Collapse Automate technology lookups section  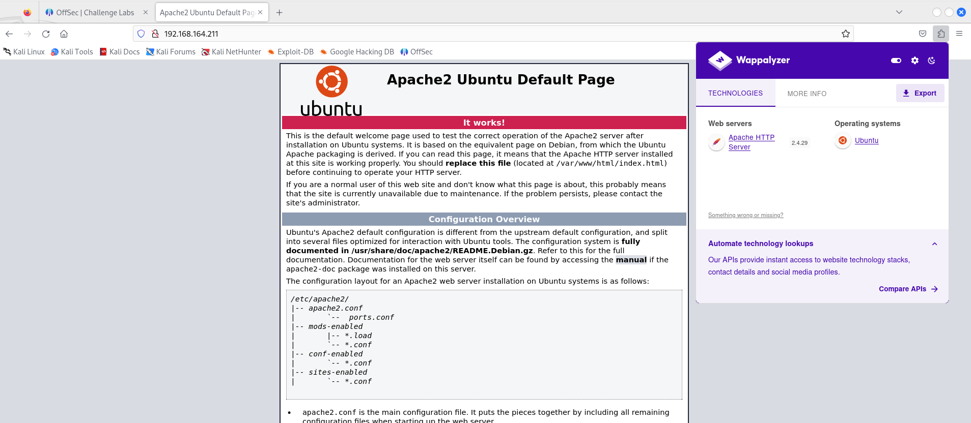tap(934, 244)
